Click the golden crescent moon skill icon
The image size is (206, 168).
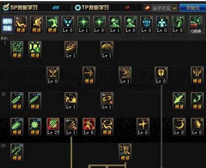[x=179, y=126]
